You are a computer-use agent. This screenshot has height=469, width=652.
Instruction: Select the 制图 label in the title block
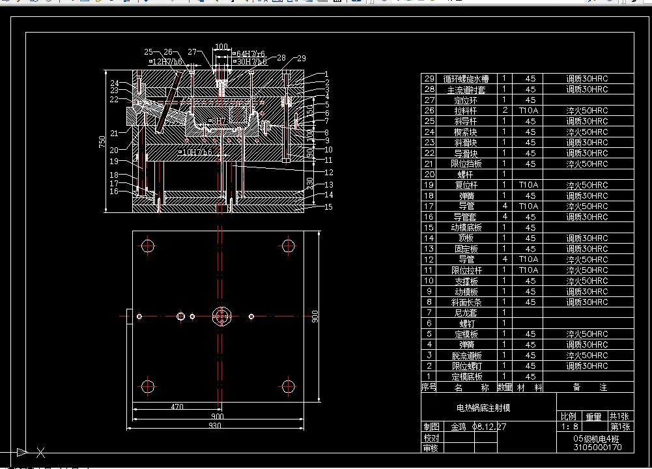click(431, 427)
